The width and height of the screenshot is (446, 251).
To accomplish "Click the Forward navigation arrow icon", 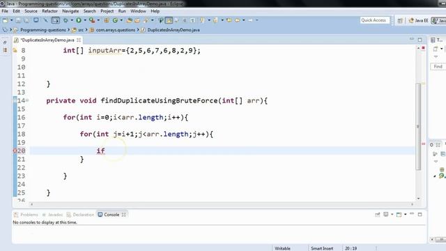I will (251, 20).
